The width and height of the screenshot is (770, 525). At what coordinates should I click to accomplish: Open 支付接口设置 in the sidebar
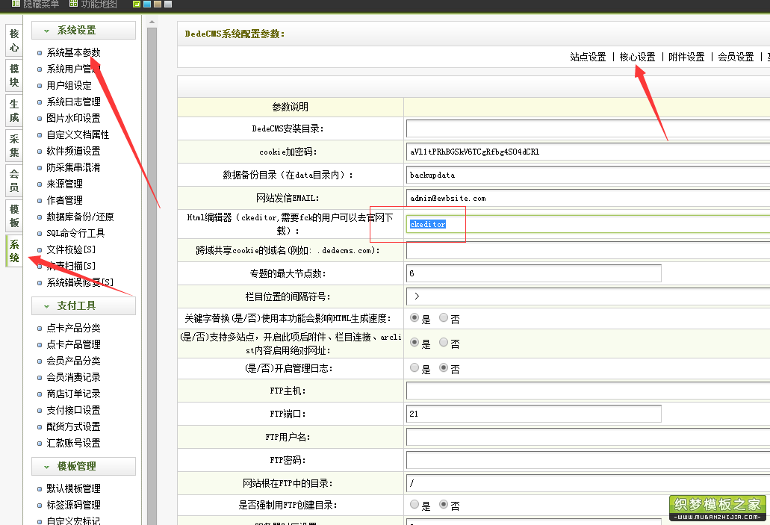coord(74,410)
